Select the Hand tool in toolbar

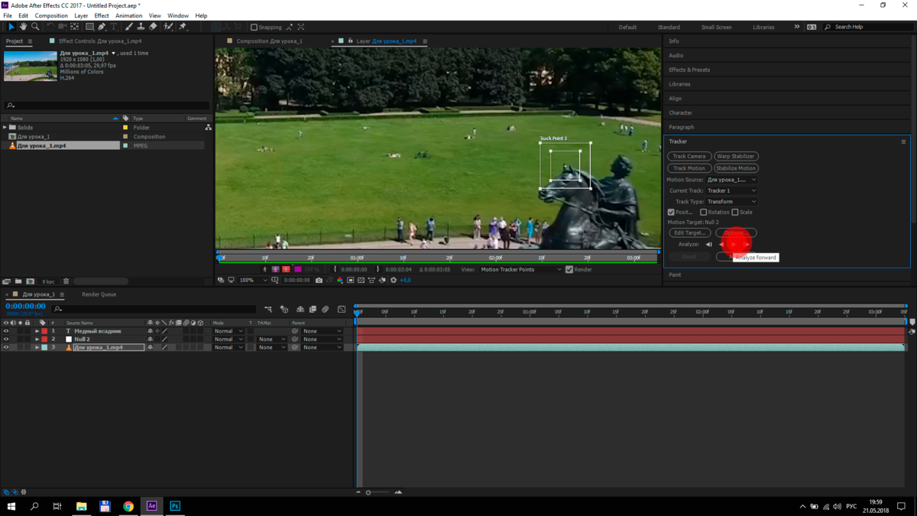coord(23,27)
